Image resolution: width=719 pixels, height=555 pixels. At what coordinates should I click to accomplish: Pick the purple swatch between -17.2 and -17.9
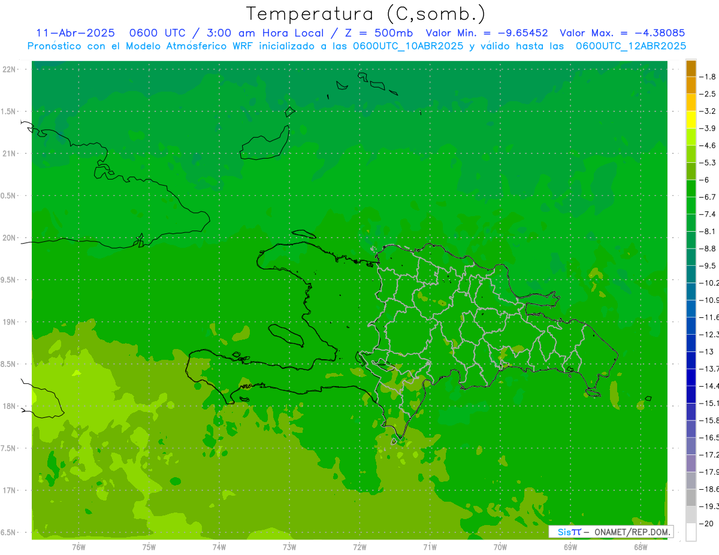pos(691,463)
